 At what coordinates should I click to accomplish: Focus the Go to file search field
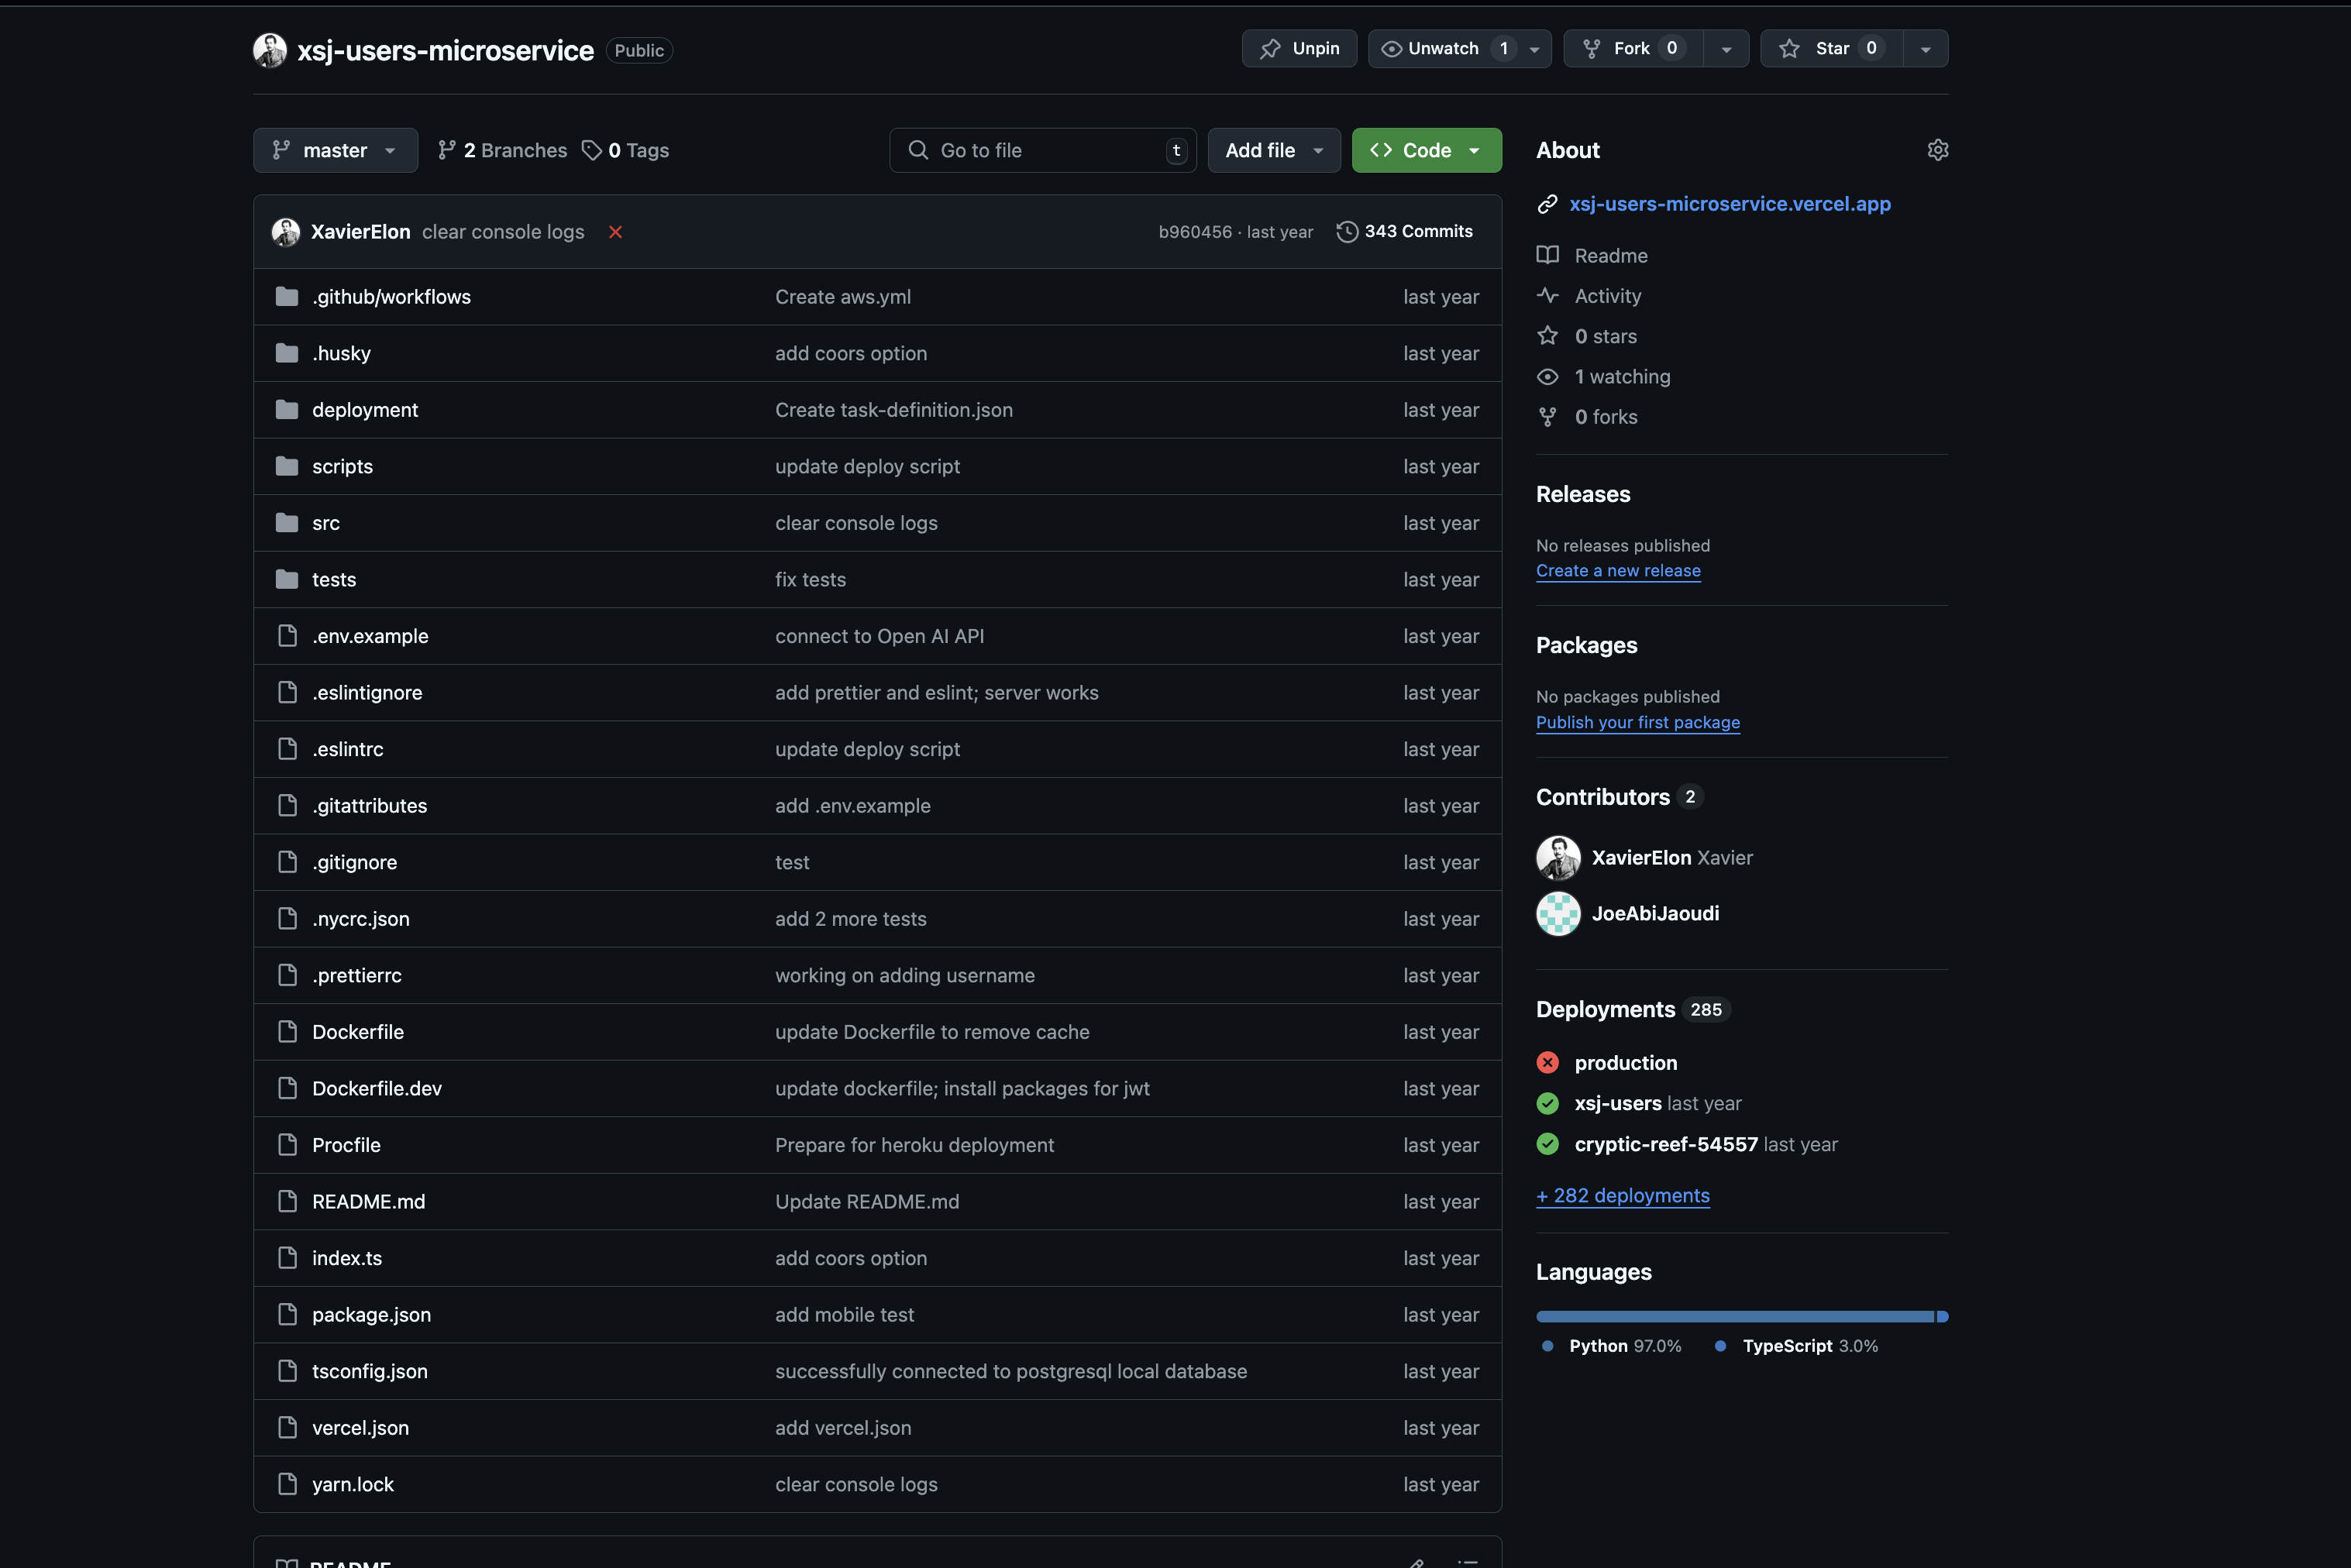[x=1043, y=150]
